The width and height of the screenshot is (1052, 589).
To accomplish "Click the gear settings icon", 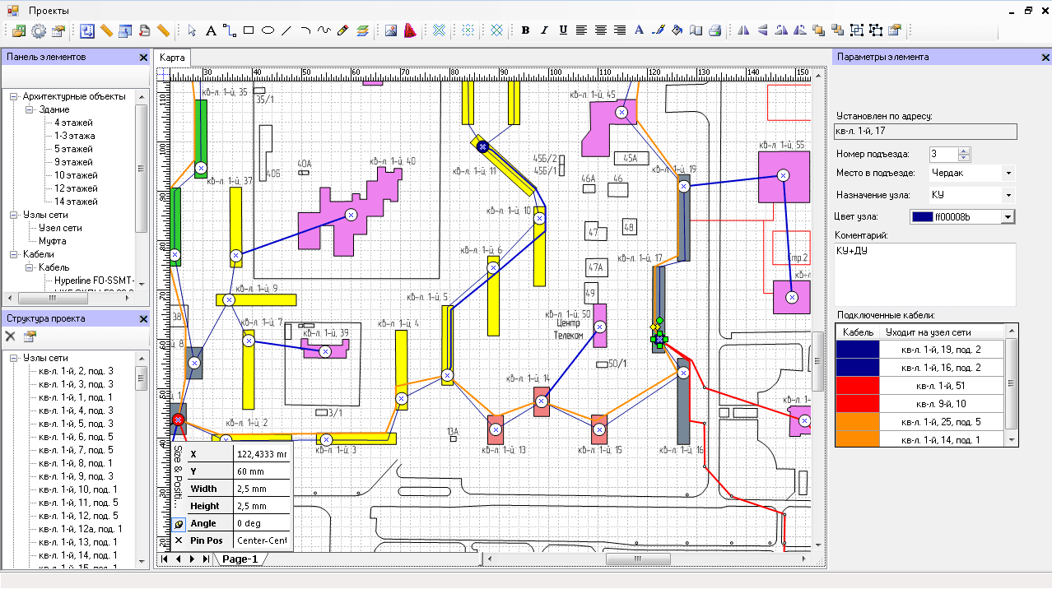I will (x=39, y=30).
